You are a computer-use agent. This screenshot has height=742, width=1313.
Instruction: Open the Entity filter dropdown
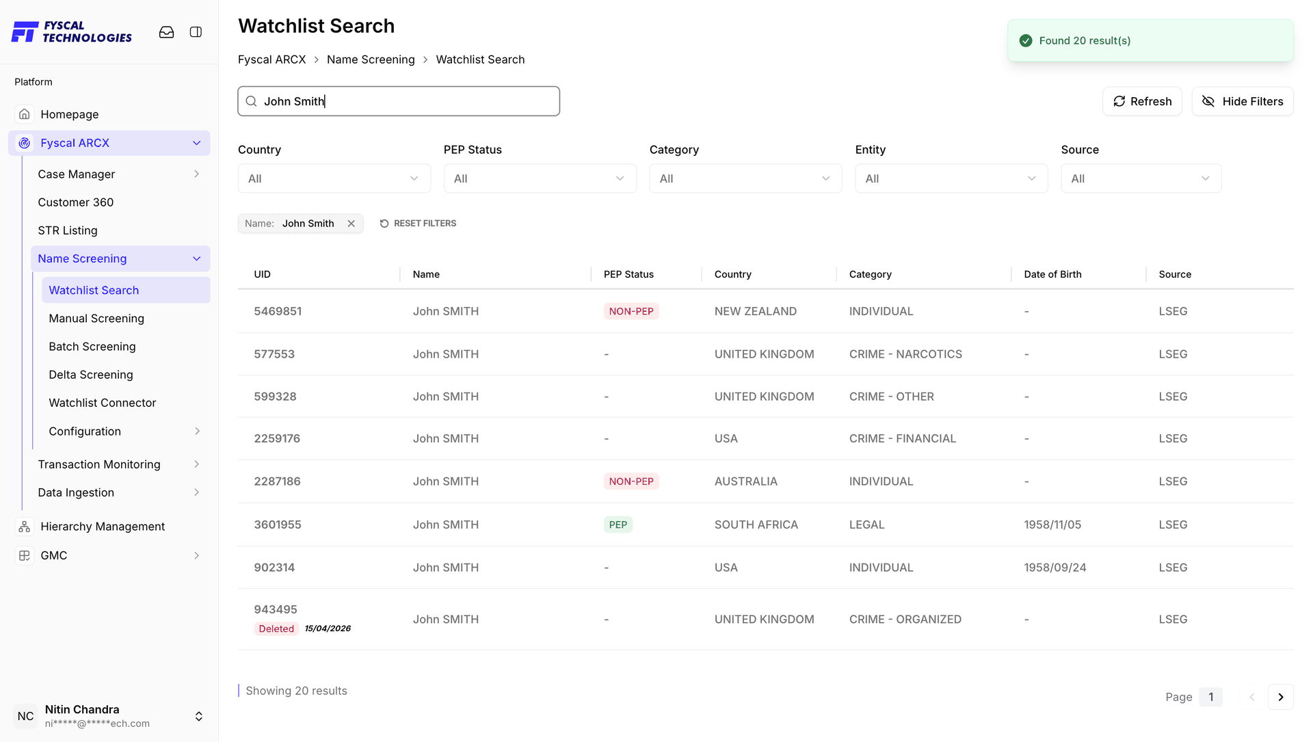pyautogui.click(x=951, y=178)
